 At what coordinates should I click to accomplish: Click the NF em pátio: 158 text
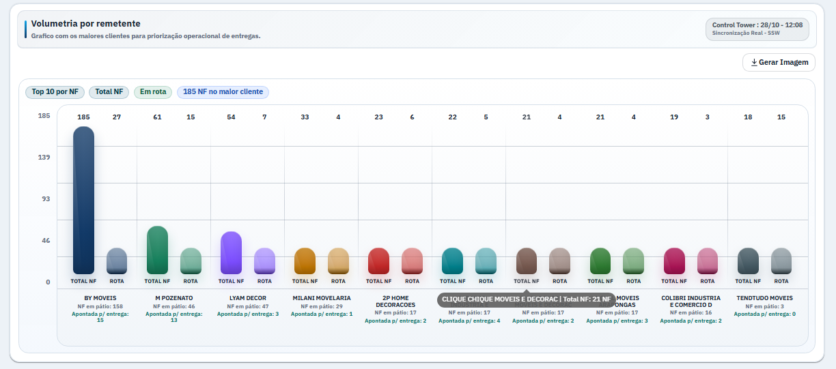coord(100,307)
